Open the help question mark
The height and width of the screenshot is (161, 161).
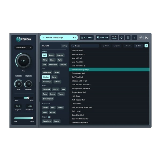[x=134, y=38]
